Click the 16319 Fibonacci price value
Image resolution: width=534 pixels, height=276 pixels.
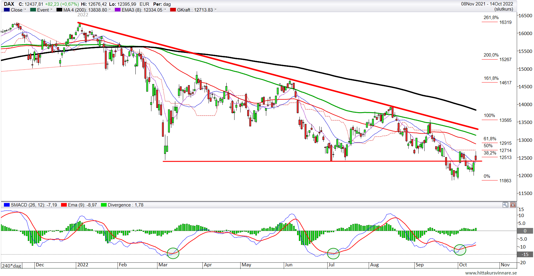(x=505, y=22)
